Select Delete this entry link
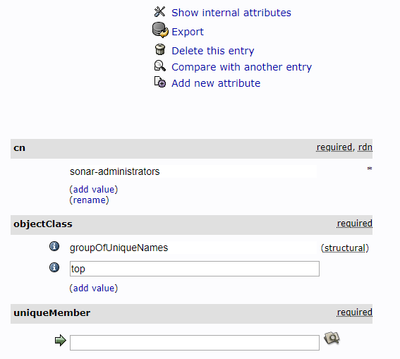This screenshot has width=400, height=359. coord(213,51)
